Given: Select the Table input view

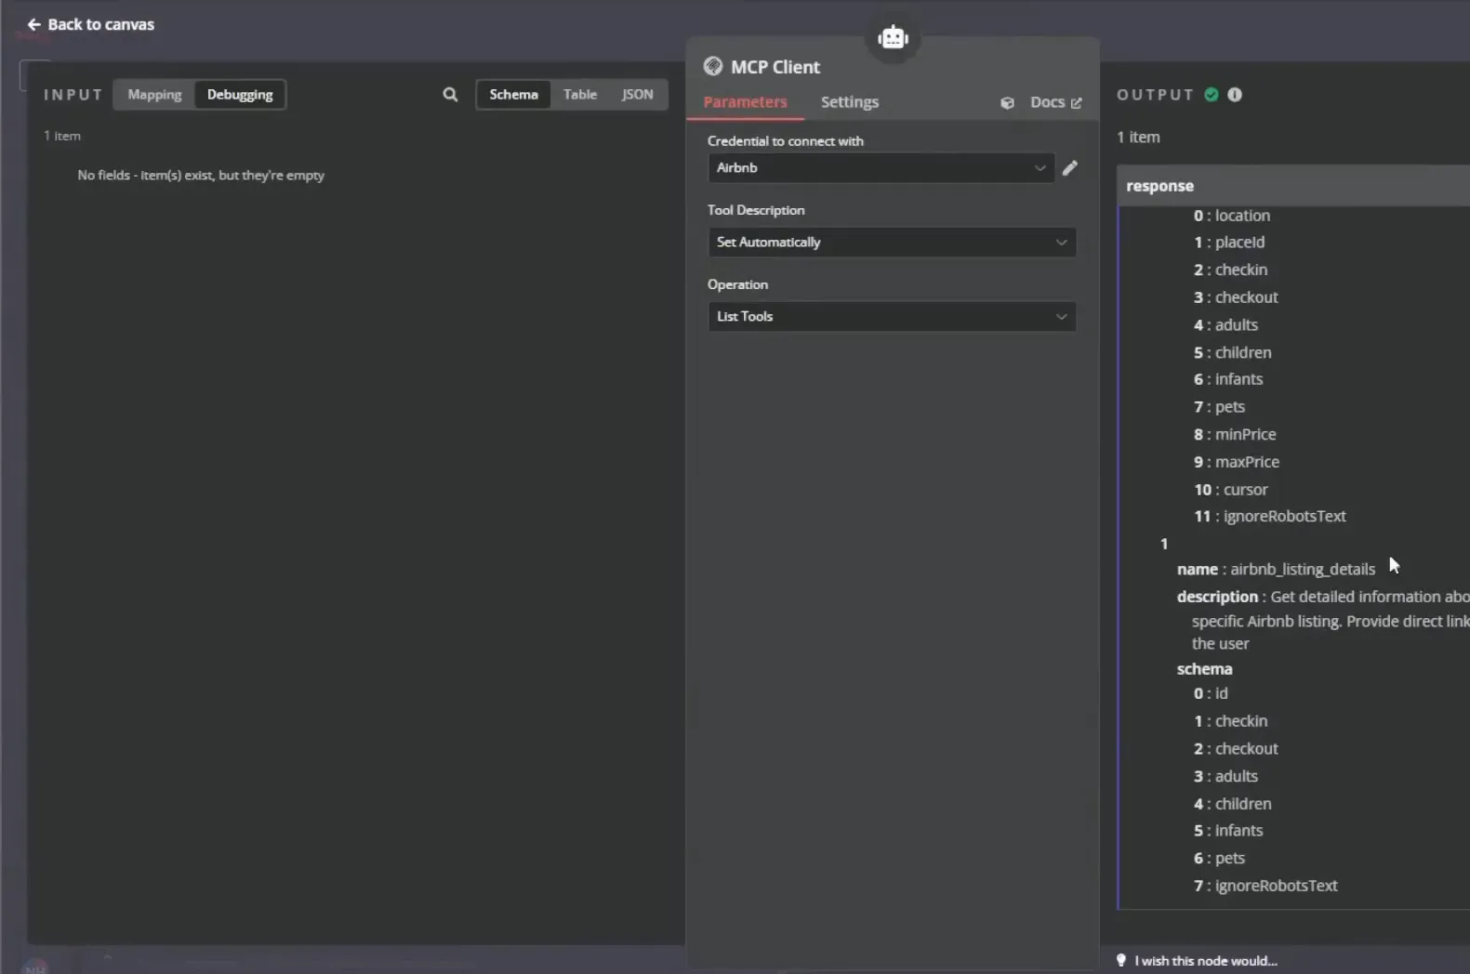Looking at the screenshot, I should click(x=580, y=95).
